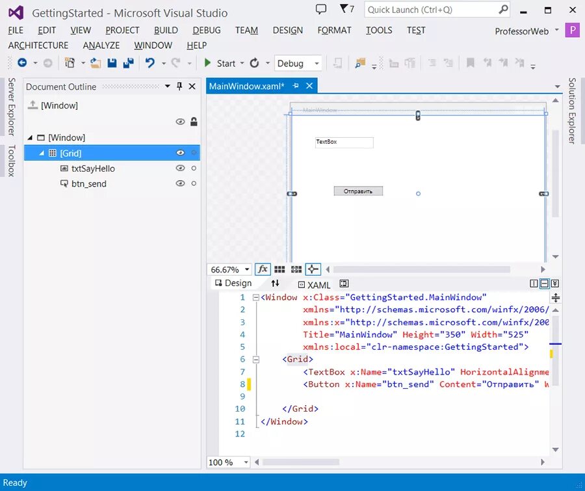The height and width of the screenshot is (491, 585).
Task: Open the undo history dropdown arrow
Action: (x=163, y=63)
